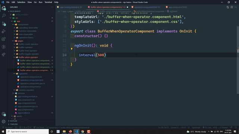
Task: Open the Windows Start menu
Action: point(3,131)
